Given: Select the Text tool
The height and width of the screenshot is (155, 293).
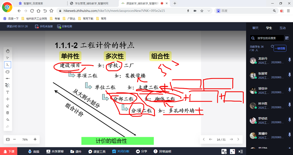Looking at the screenshot, I should point(8,92).
